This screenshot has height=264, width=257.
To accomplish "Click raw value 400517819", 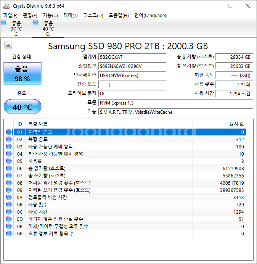I will click(232, 183).
